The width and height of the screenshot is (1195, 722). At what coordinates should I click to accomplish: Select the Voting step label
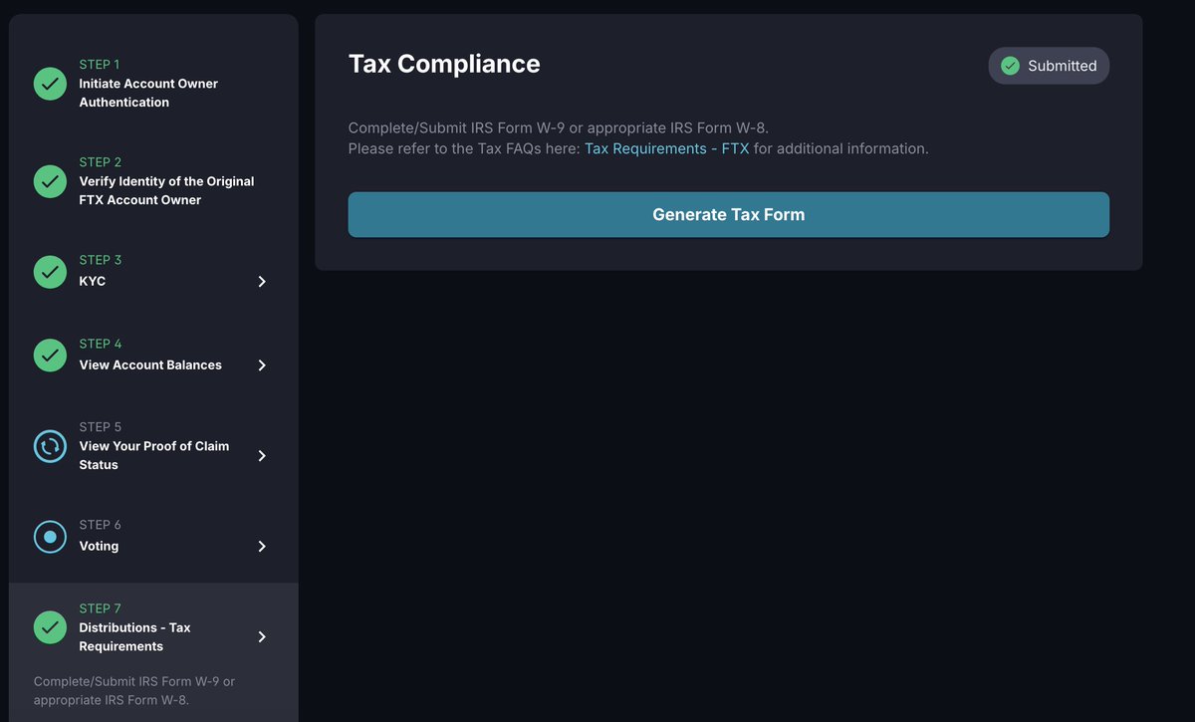coord(99,547)
